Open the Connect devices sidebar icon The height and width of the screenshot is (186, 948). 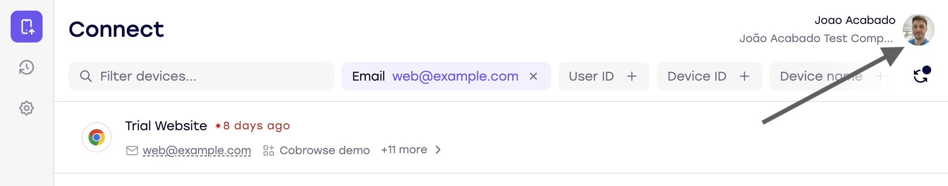click(27, 27)
